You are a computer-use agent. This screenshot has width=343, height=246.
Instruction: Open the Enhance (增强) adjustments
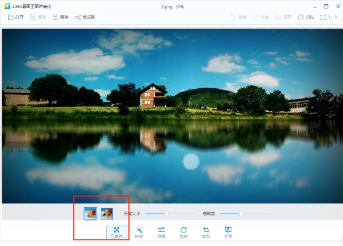161,232
